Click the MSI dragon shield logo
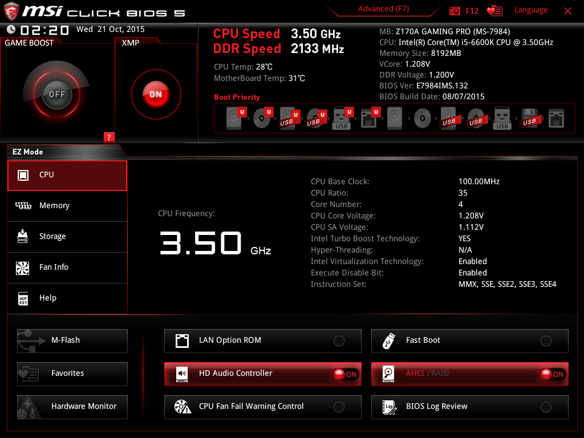Image resolution: width=584 pixels, height=438 pixels. [11, 11]
